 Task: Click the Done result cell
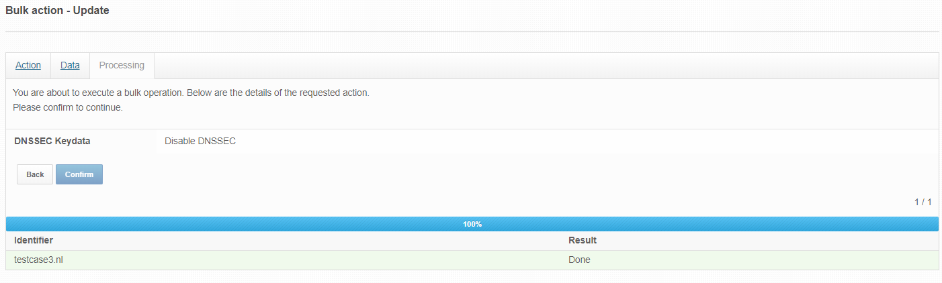[x=579, y=260]
